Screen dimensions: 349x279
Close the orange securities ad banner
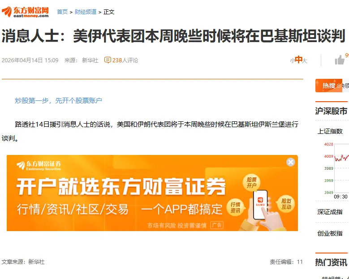coord(290,162)
